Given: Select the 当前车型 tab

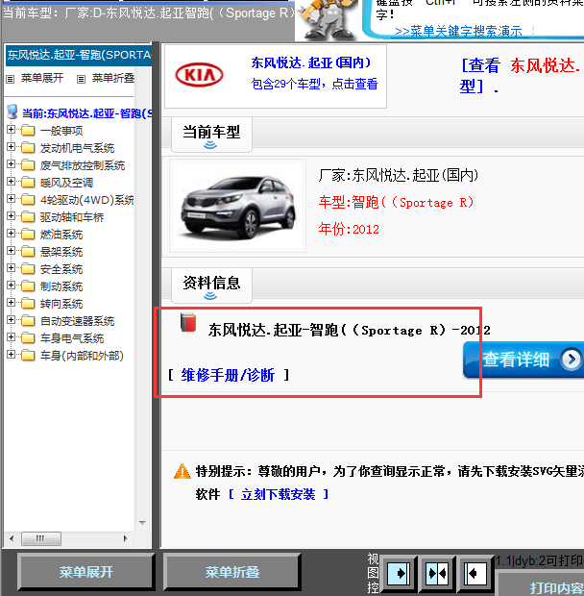Looking at the screenshot, I should click(211, 135).
